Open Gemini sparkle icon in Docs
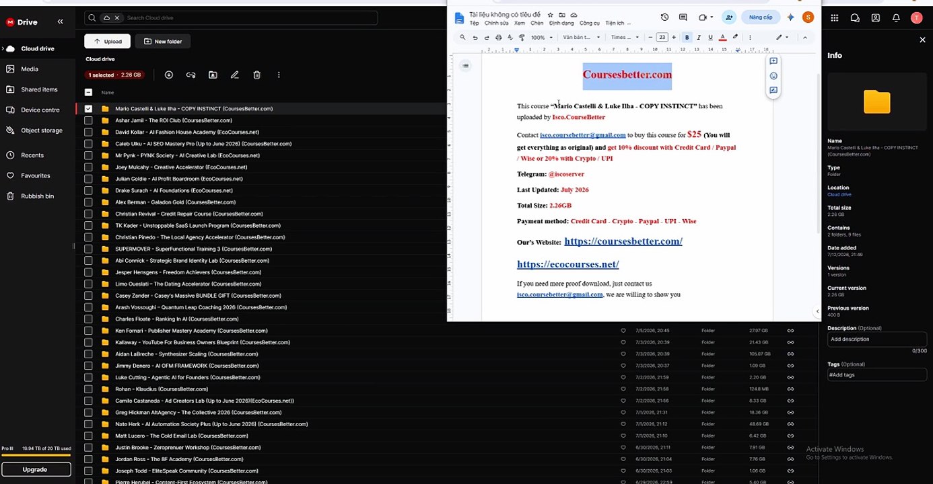The width and height of the screenshot is (933, 484). (x=791, y=17)
